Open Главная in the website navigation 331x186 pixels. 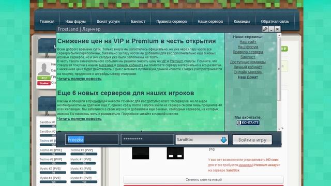(47, 21)
